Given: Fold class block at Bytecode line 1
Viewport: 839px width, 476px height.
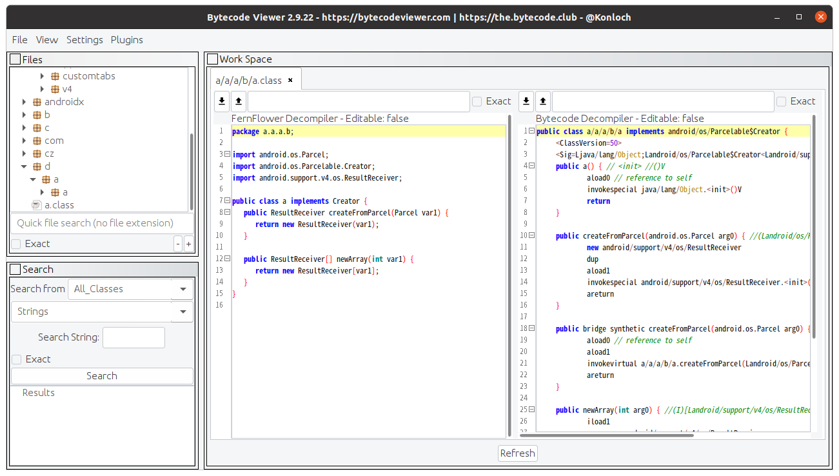Looking at the screenshot, I should (x=532, y=131).
